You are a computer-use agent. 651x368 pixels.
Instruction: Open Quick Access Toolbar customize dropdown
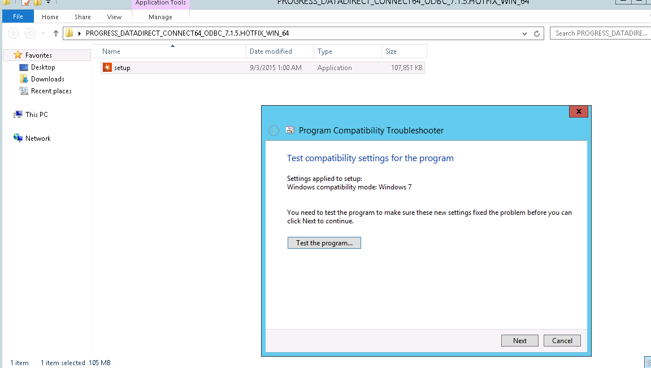[x=48, y=3]
